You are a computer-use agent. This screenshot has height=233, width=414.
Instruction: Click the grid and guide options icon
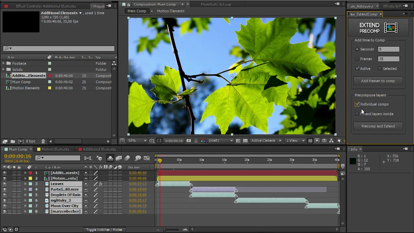152,140
